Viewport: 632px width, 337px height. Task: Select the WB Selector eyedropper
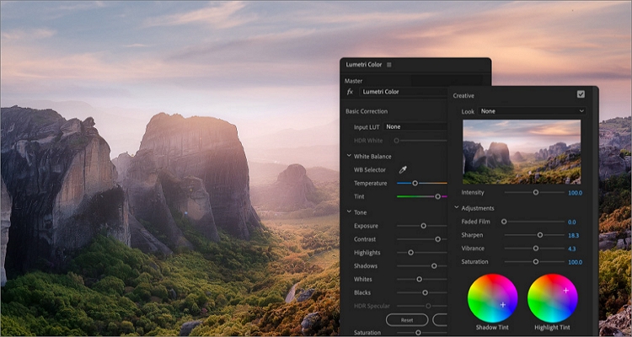pos(403,169)
